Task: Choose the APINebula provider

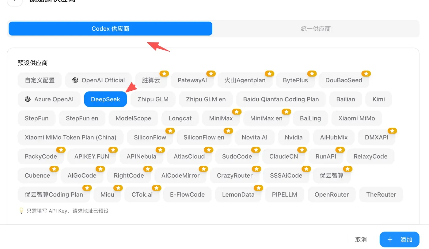Action: [x=142, y=156]
